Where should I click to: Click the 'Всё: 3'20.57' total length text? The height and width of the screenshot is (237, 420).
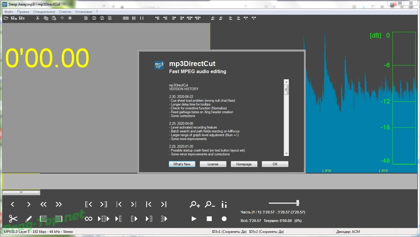251,221
